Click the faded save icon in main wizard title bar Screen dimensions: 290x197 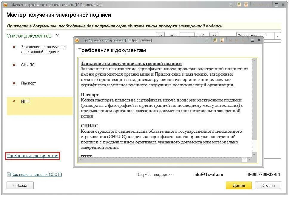pos(231,5)
